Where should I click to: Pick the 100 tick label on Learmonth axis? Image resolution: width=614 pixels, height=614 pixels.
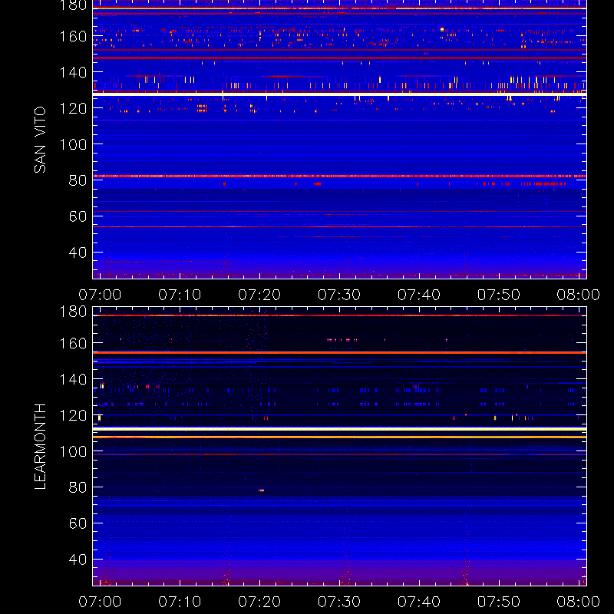point(73,451)
